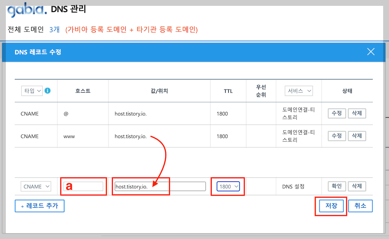
Task: Click 수정 on the @ CNAME record
Action: click(x=336, y=113)
